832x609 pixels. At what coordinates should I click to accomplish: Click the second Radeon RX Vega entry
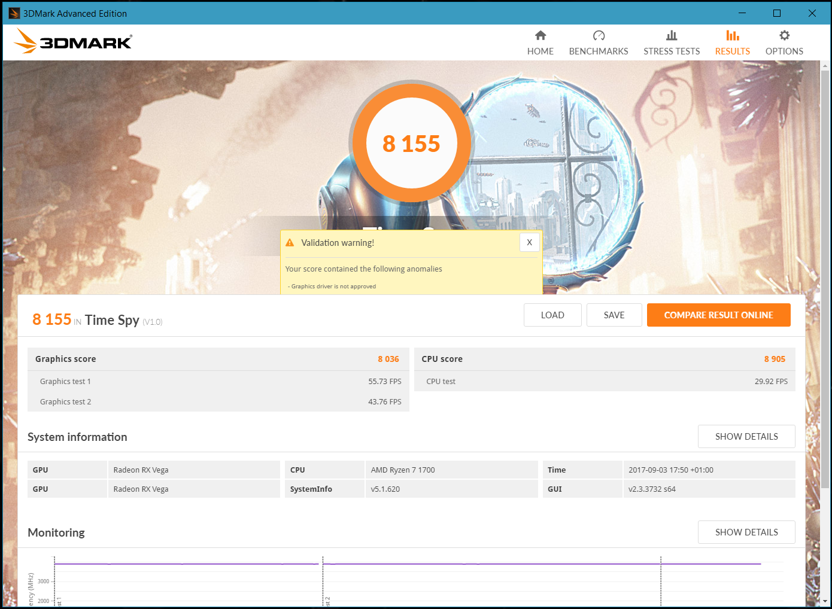[x=141, y=489]
